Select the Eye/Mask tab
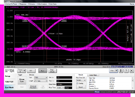This screenshot has width=135, height=97. click(x=9, y=87)
